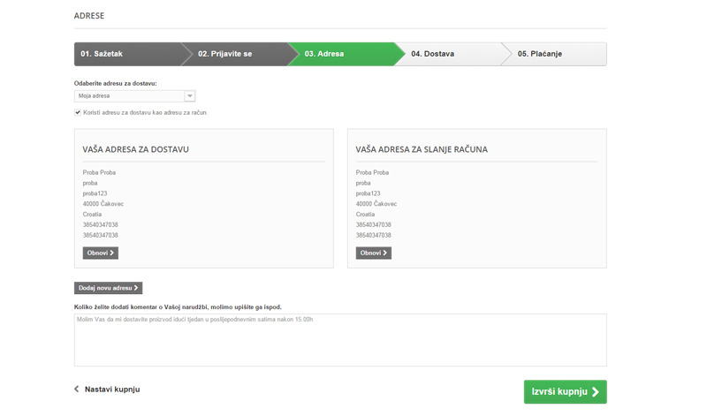Click the 'Dodaj novu adresu' button
Image resolution: width=707 pixels, height=416 pixels.
click(x=108, y=288)
